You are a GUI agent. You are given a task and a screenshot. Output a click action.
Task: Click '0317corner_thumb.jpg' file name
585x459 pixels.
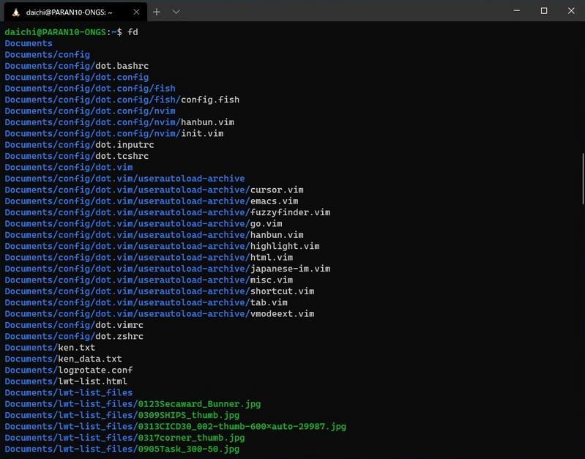[x=191, y=438]
